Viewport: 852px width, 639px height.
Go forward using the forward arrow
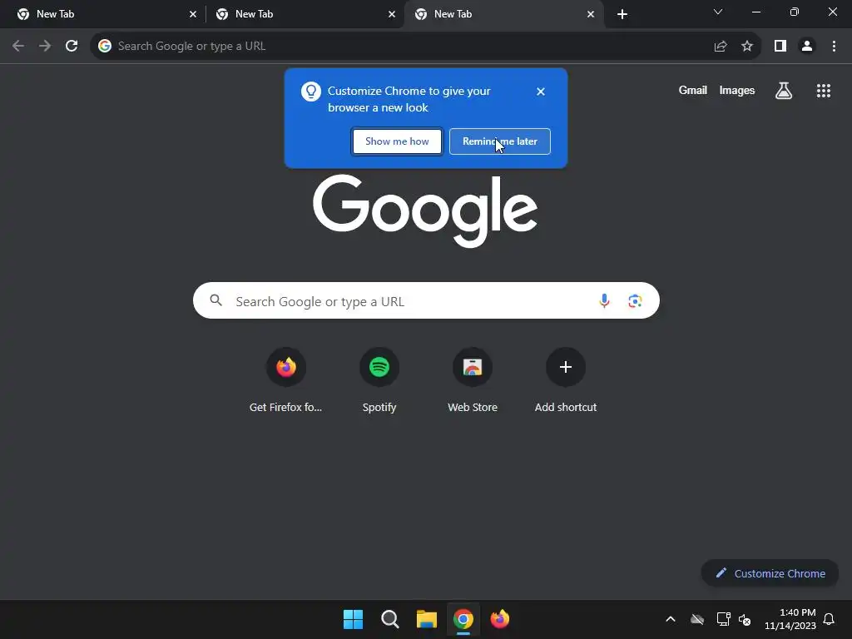[45, 47]
